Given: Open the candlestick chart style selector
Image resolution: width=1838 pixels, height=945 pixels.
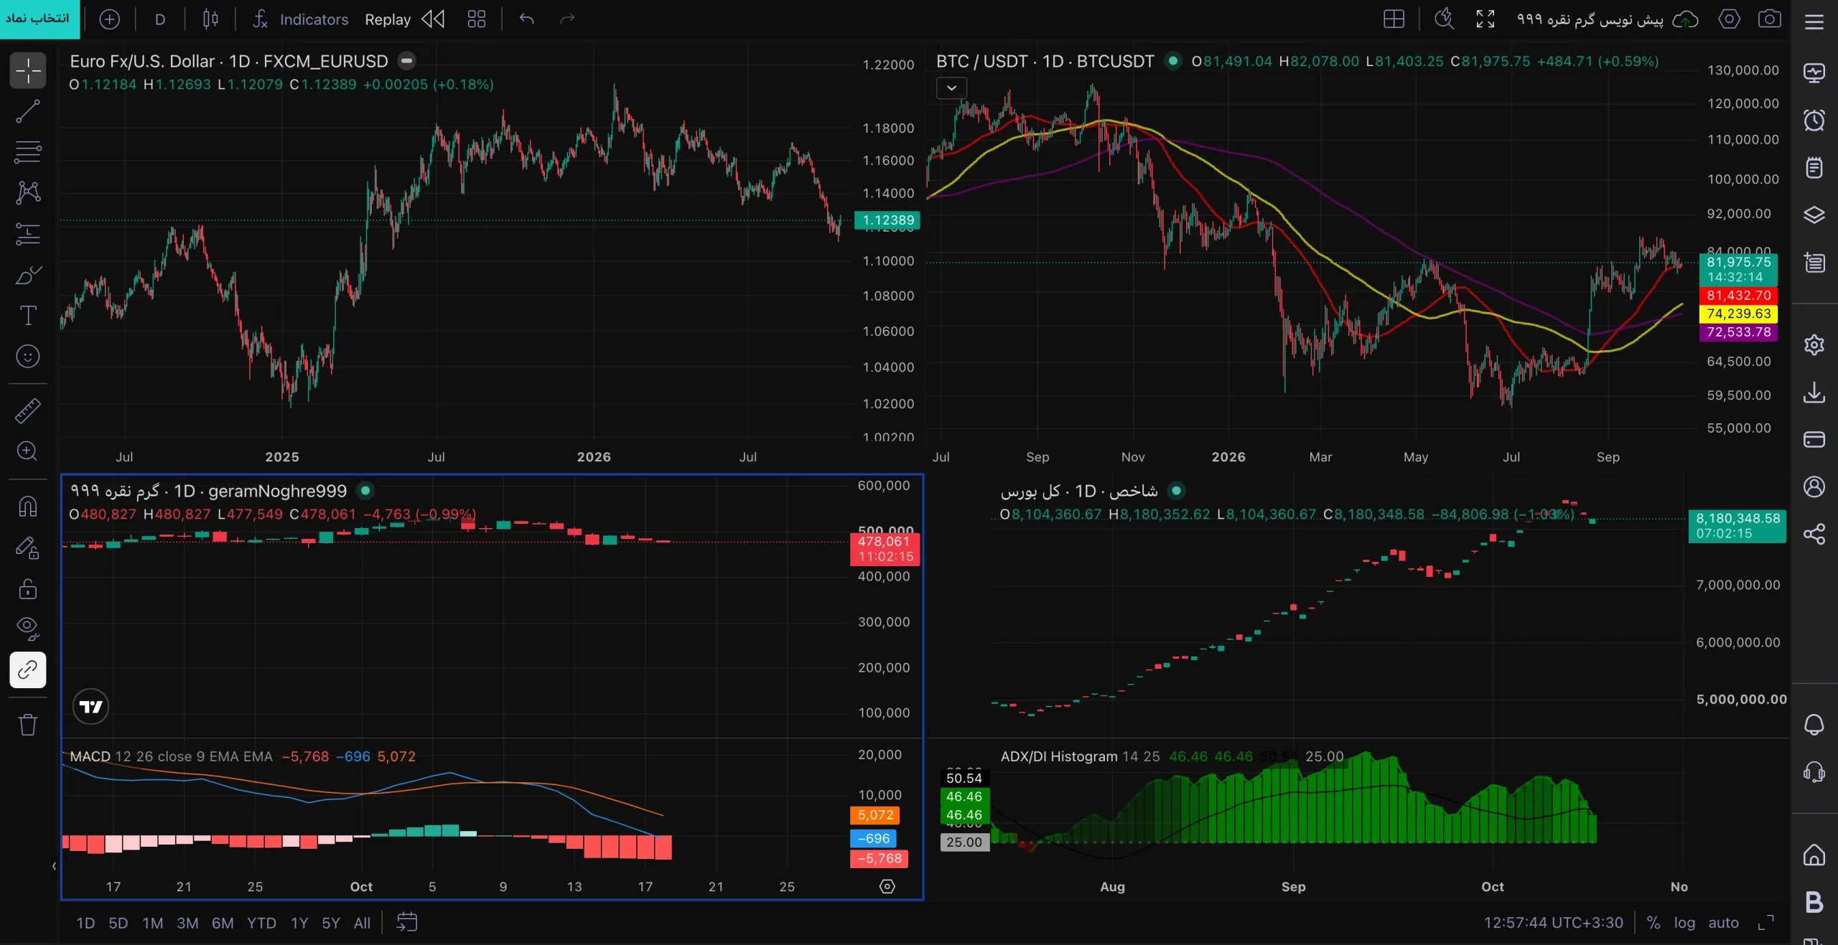Looking at the screenshot, I should pos(210,19).
